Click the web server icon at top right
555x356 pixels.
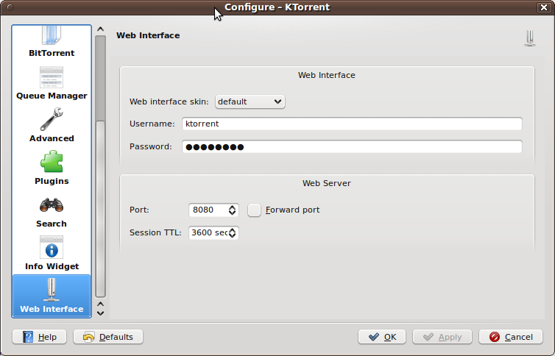pyautogui.click(x=529, y=38)
